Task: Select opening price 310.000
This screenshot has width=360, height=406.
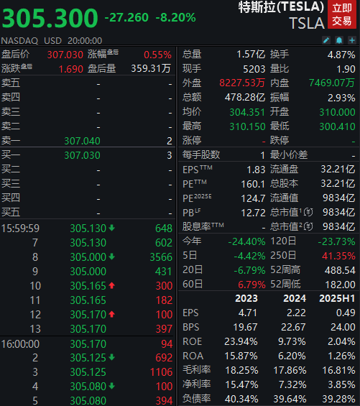Action: (337, 112)
